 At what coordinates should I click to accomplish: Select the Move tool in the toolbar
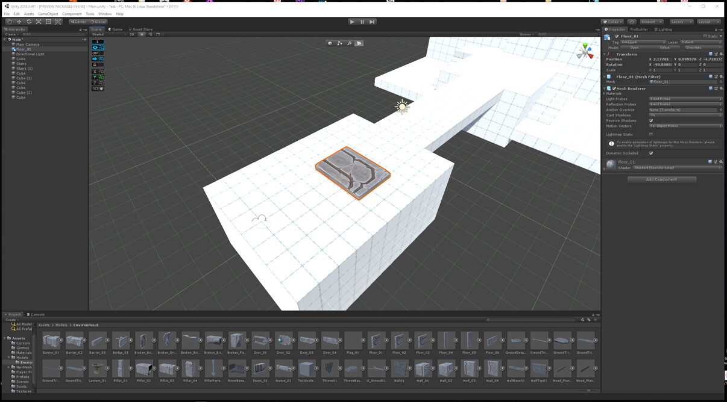tap(19, 22)
